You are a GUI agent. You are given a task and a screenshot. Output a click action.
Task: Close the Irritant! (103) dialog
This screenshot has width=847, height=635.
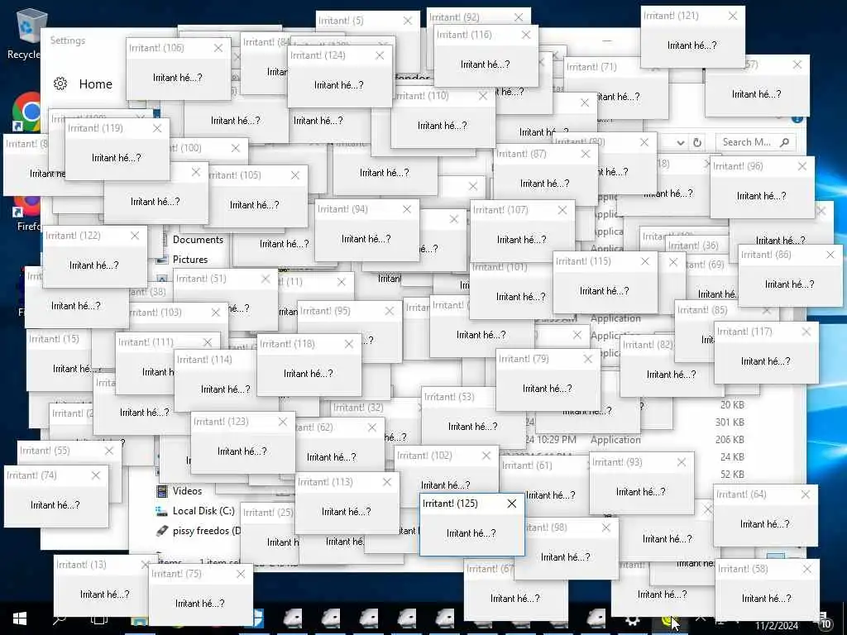pyautogui.click(x=216, y=313)
